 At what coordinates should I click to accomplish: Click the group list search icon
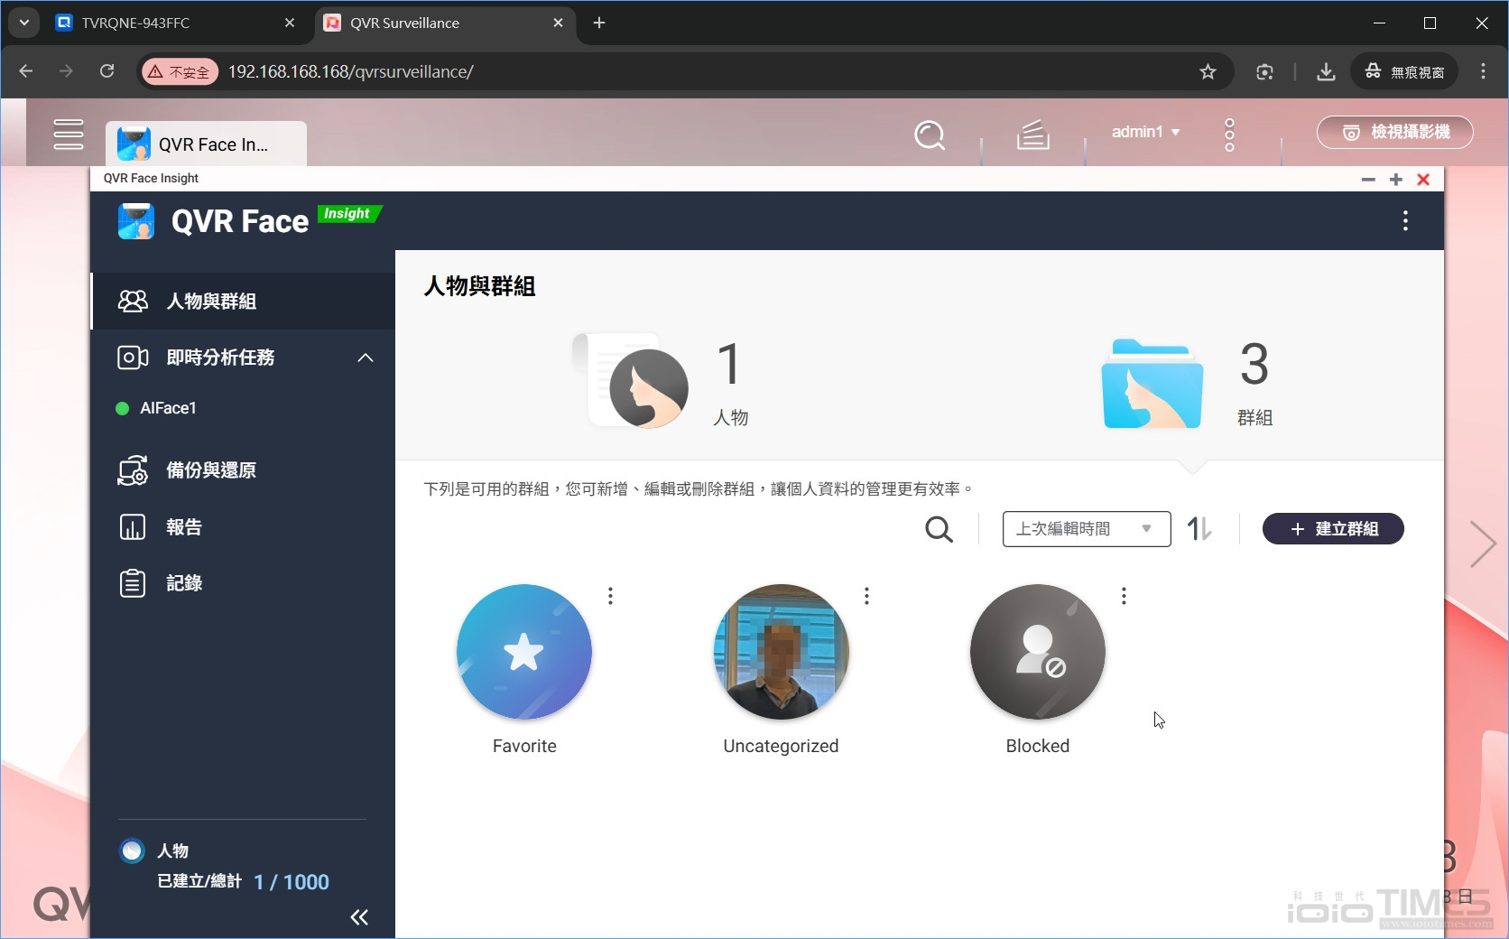[939, 529]
